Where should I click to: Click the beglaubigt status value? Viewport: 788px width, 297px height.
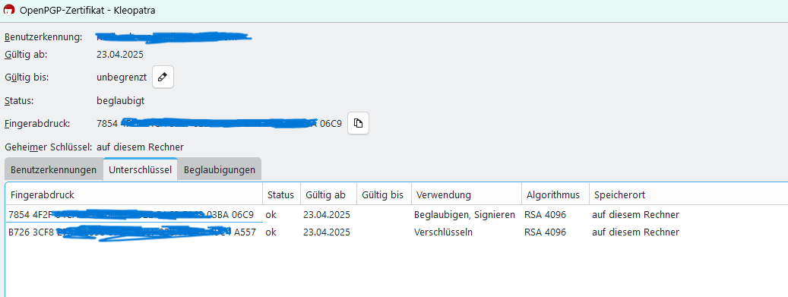click(x=121, y=100)
